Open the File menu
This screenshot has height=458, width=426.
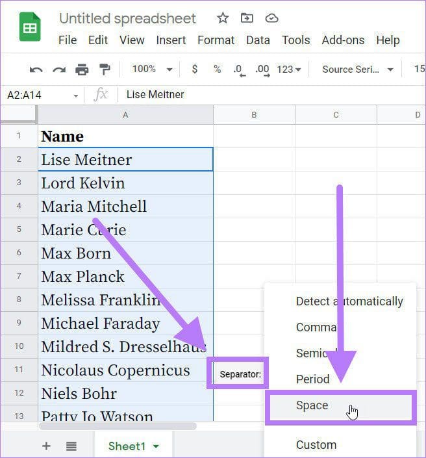click(68, 40)
